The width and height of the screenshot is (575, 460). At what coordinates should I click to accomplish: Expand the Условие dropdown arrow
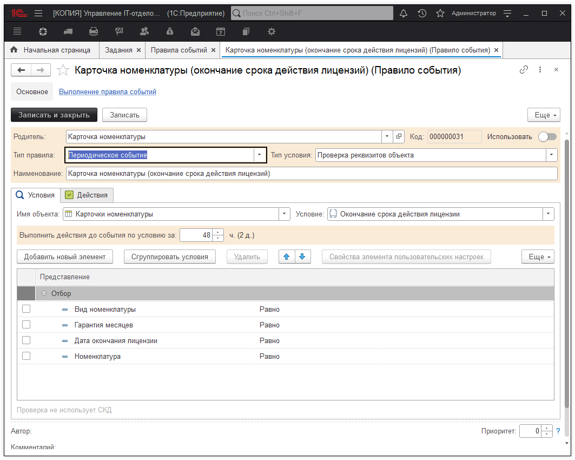click(548, 214)
